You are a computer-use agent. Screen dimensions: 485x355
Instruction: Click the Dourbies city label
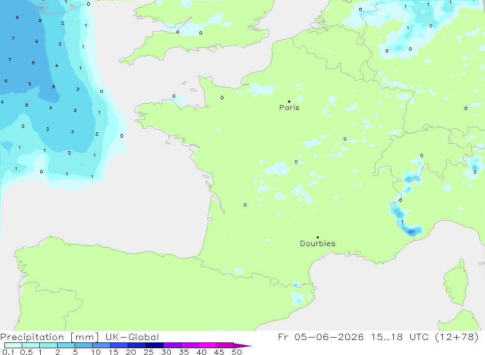pyautogui.click(x=318, y=244)
